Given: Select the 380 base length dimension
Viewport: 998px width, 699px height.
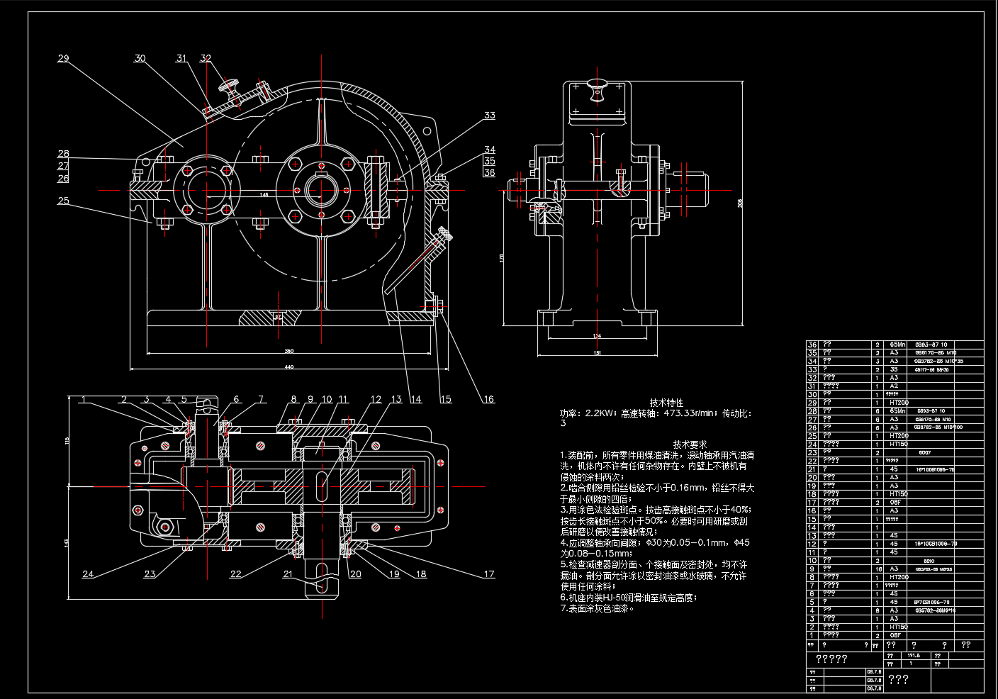Looking at the screenshot, I should [289, 350].
